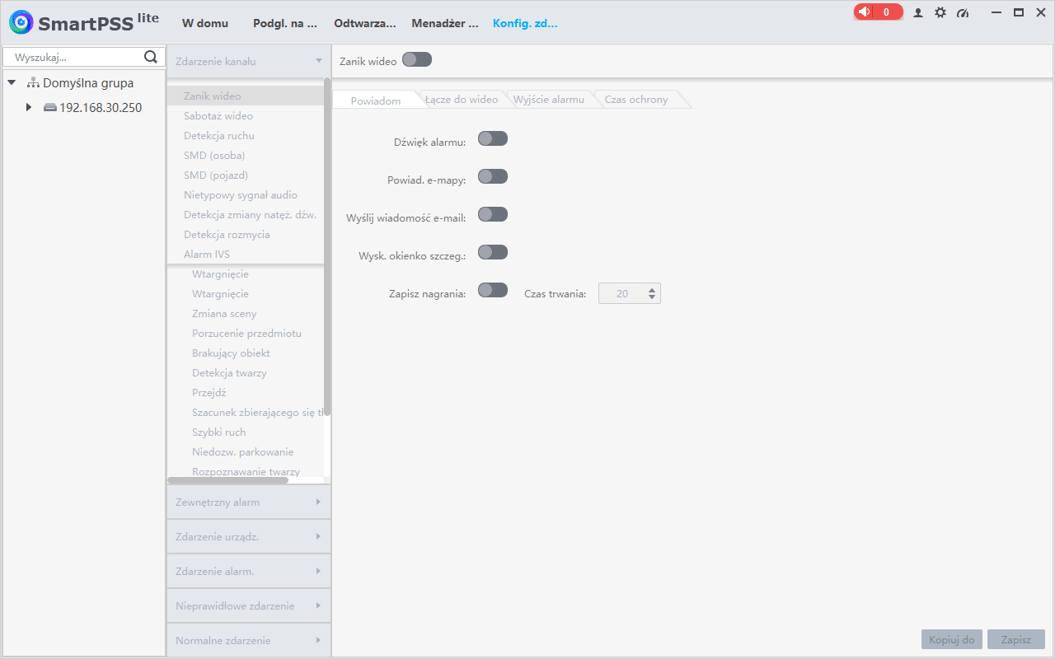
Task: Click the Kopiuj do button
Action: (951, 640)
